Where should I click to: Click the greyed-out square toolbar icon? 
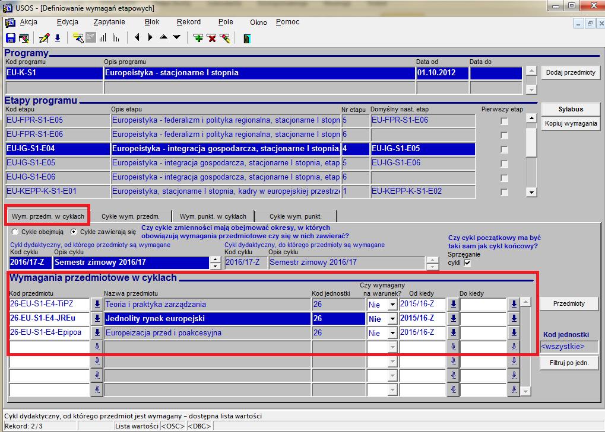[x=91, y=38]
